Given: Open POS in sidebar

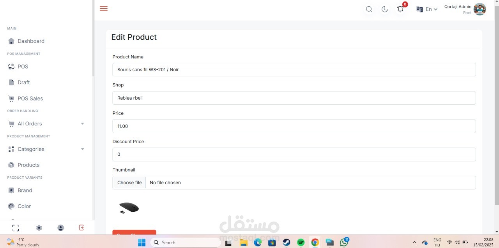Looking at the screenshot, I should [23, 67].
